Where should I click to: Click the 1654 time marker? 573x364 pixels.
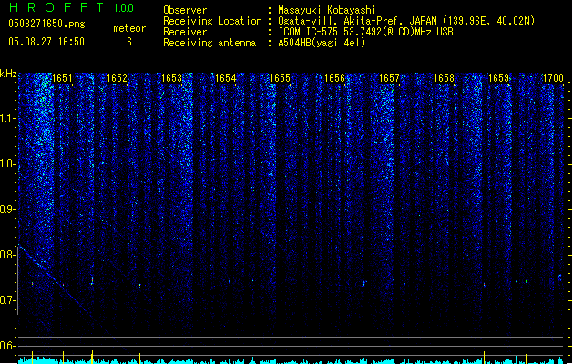coord(226,78)
